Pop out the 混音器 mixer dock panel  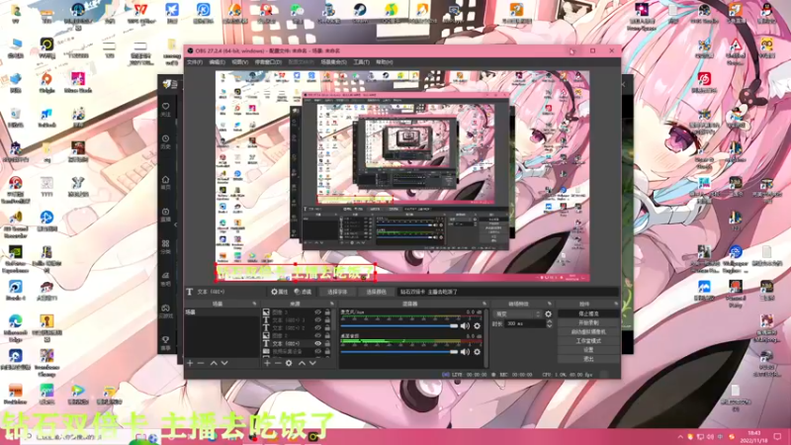pyautogui.click(x=484, y=304)
